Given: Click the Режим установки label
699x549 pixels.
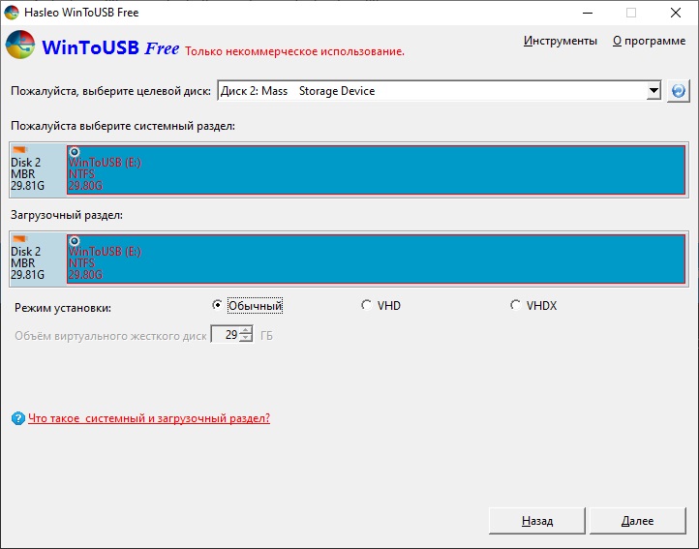Looking at the screenshot, I should 63,308.
